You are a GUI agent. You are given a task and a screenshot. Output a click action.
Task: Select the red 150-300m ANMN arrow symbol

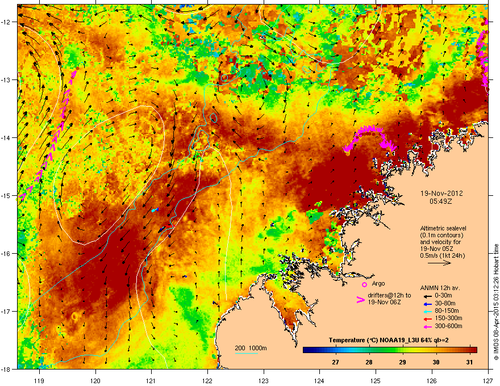tap(428, 319)
